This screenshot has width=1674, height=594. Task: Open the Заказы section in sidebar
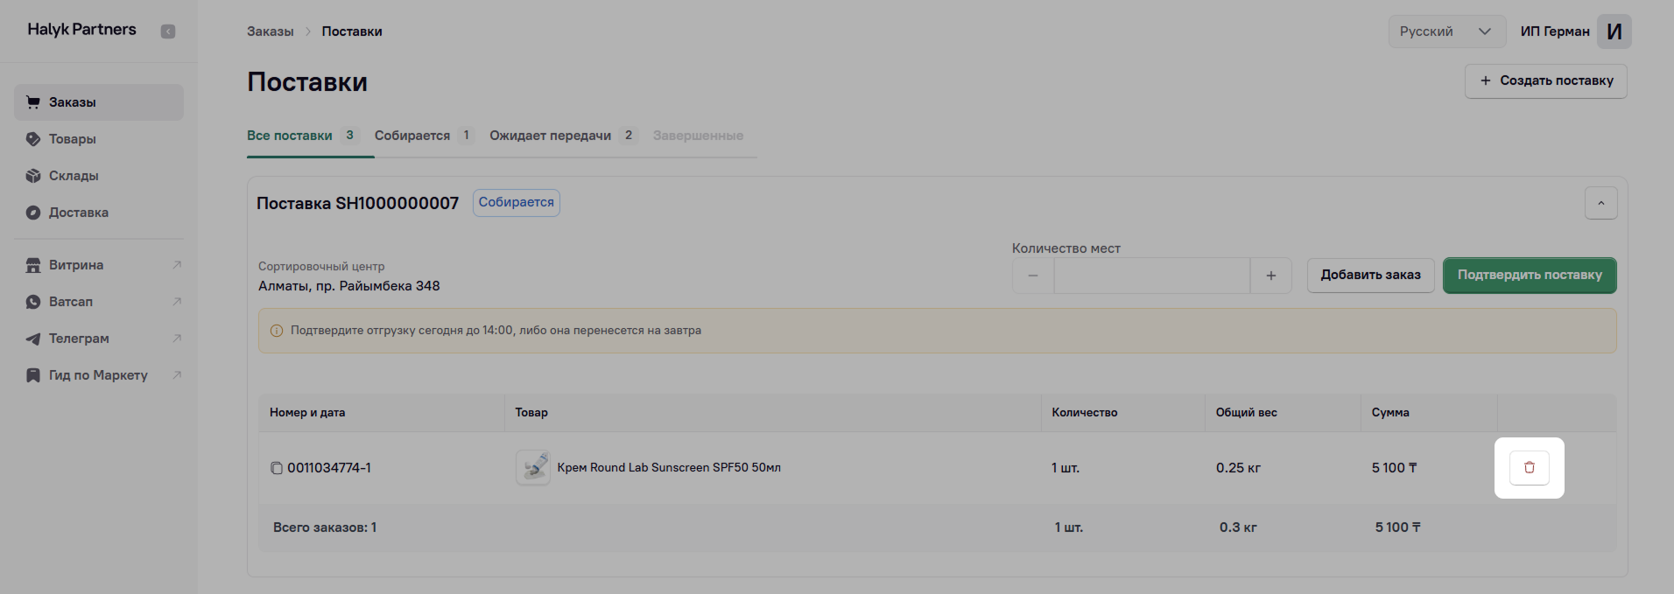73,102
